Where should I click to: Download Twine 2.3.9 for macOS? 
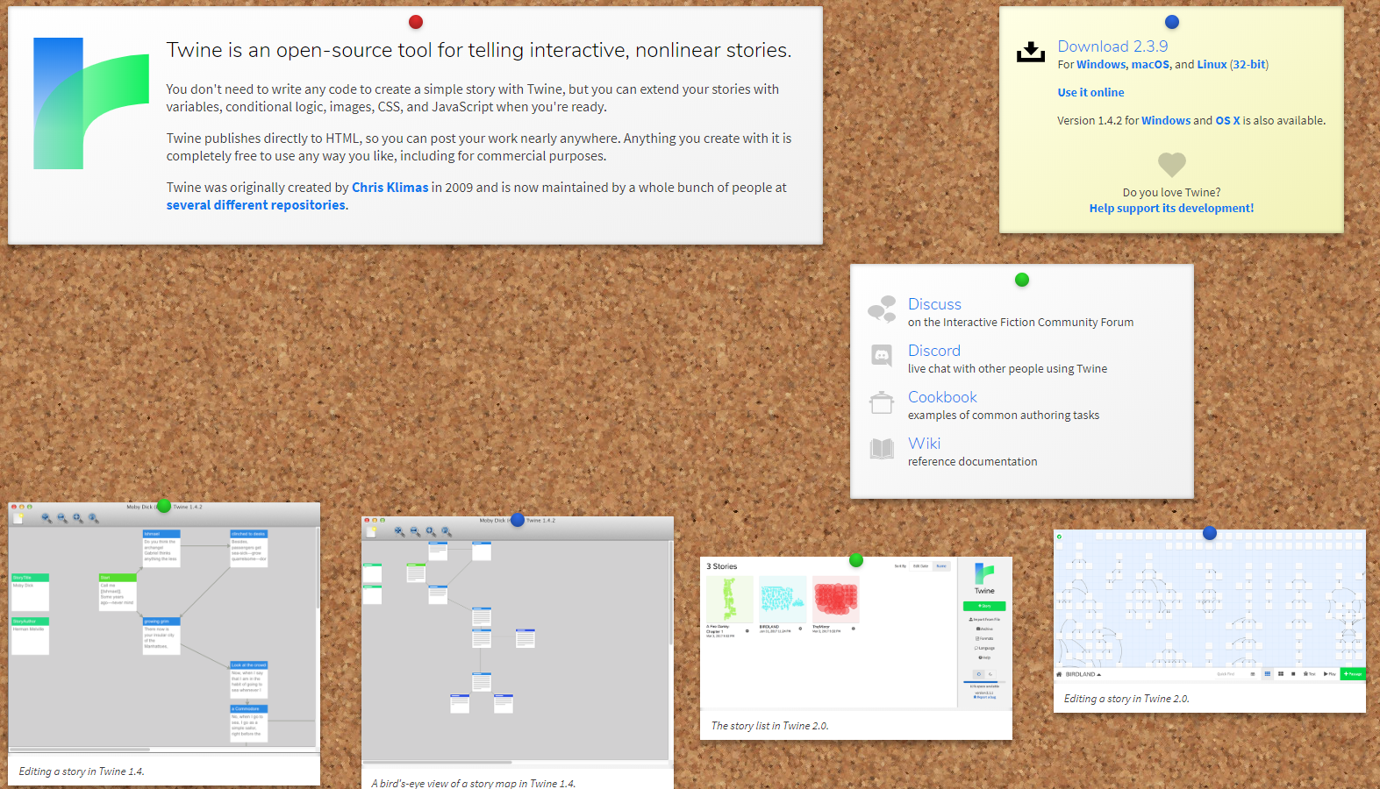click(1150, 65)
